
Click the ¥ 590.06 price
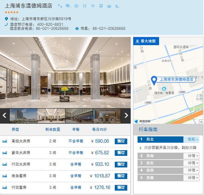[100, 141]
